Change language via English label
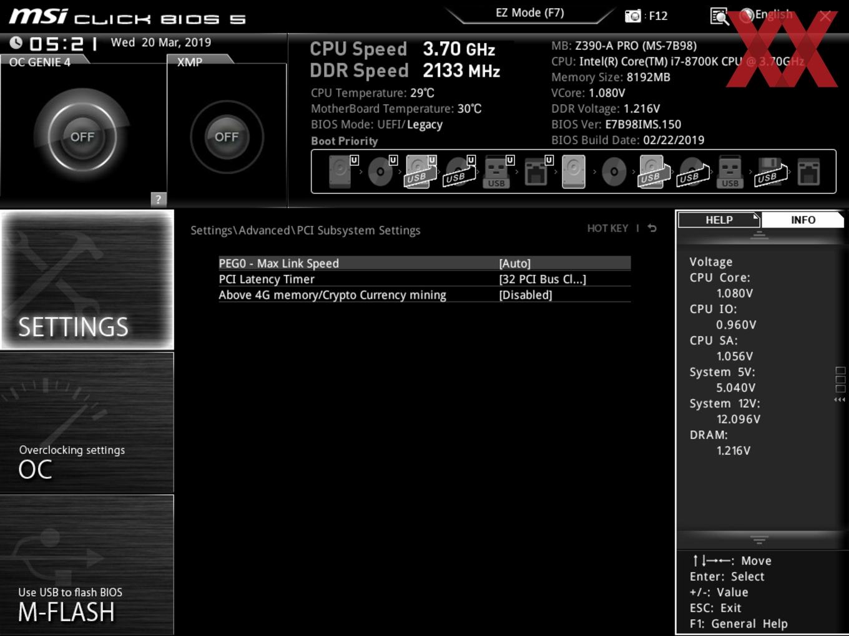Image resolution: width=849 pixels, height=636 pixels. click(x=774, y=14)
